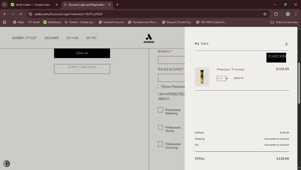Switch to the Verify Codes SimplyCodes tab
This screenshot has height=170, width=301.
click(x=33, y=5)
